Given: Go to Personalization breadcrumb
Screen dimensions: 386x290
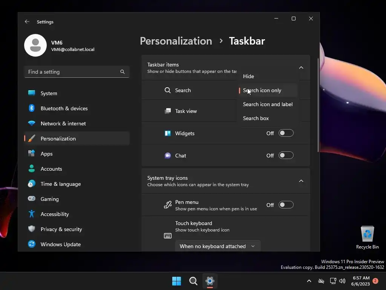Looking at the screenshot, I should (x=176, y=41).
